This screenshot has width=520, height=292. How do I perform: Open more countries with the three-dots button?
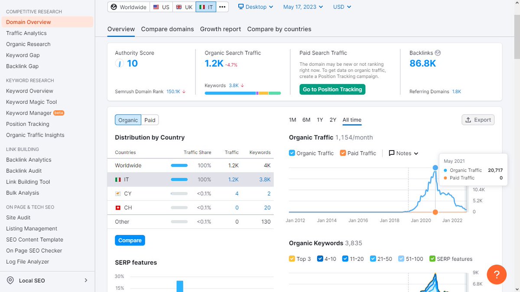tap(222, 7)
